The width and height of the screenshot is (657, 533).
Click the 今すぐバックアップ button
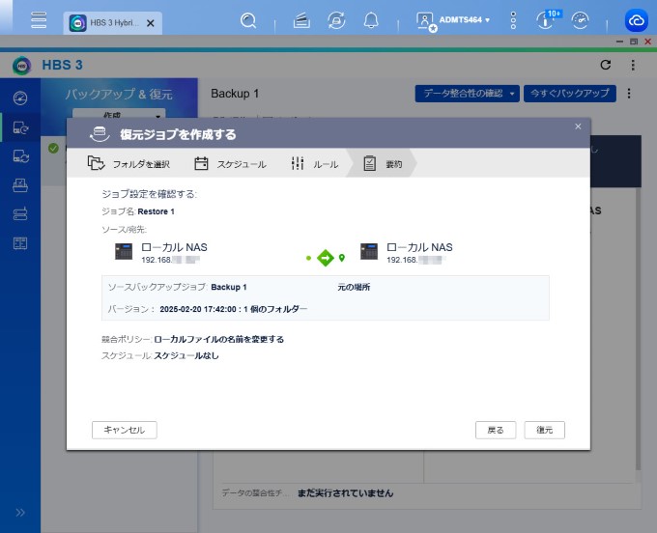570,94
